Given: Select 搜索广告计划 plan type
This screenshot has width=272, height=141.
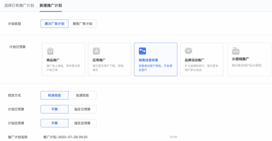Looking at the screenshot, I should pyautogui.click(x=82, y=23).
